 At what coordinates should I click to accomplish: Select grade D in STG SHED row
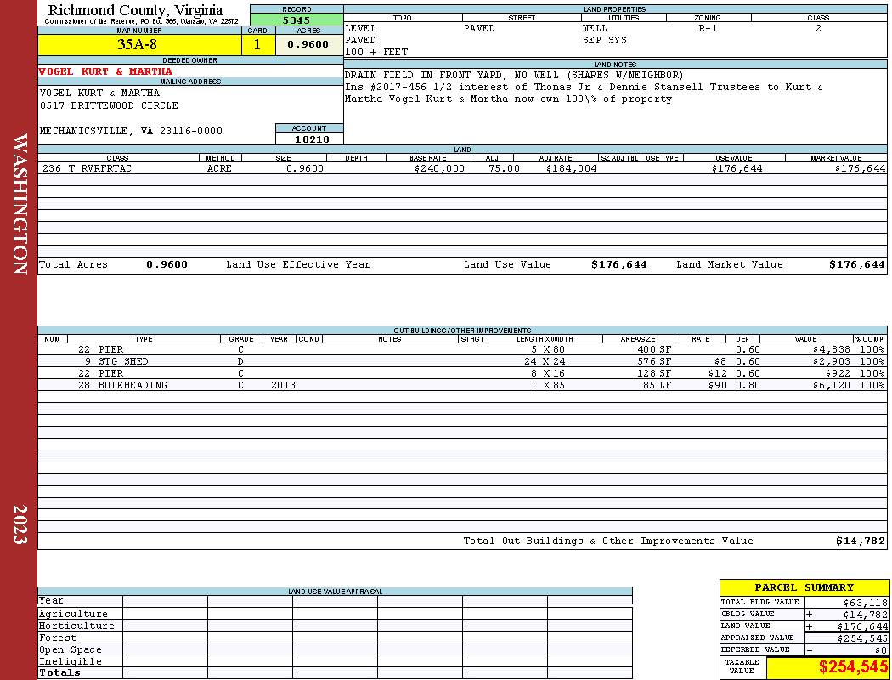click(240, 361)
